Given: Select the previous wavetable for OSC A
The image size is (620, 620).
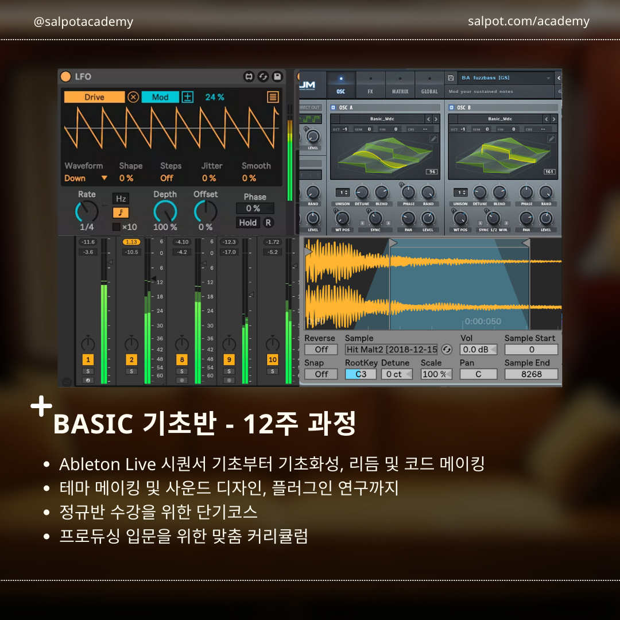Looking at the screenshot, I should coord(428,119).
